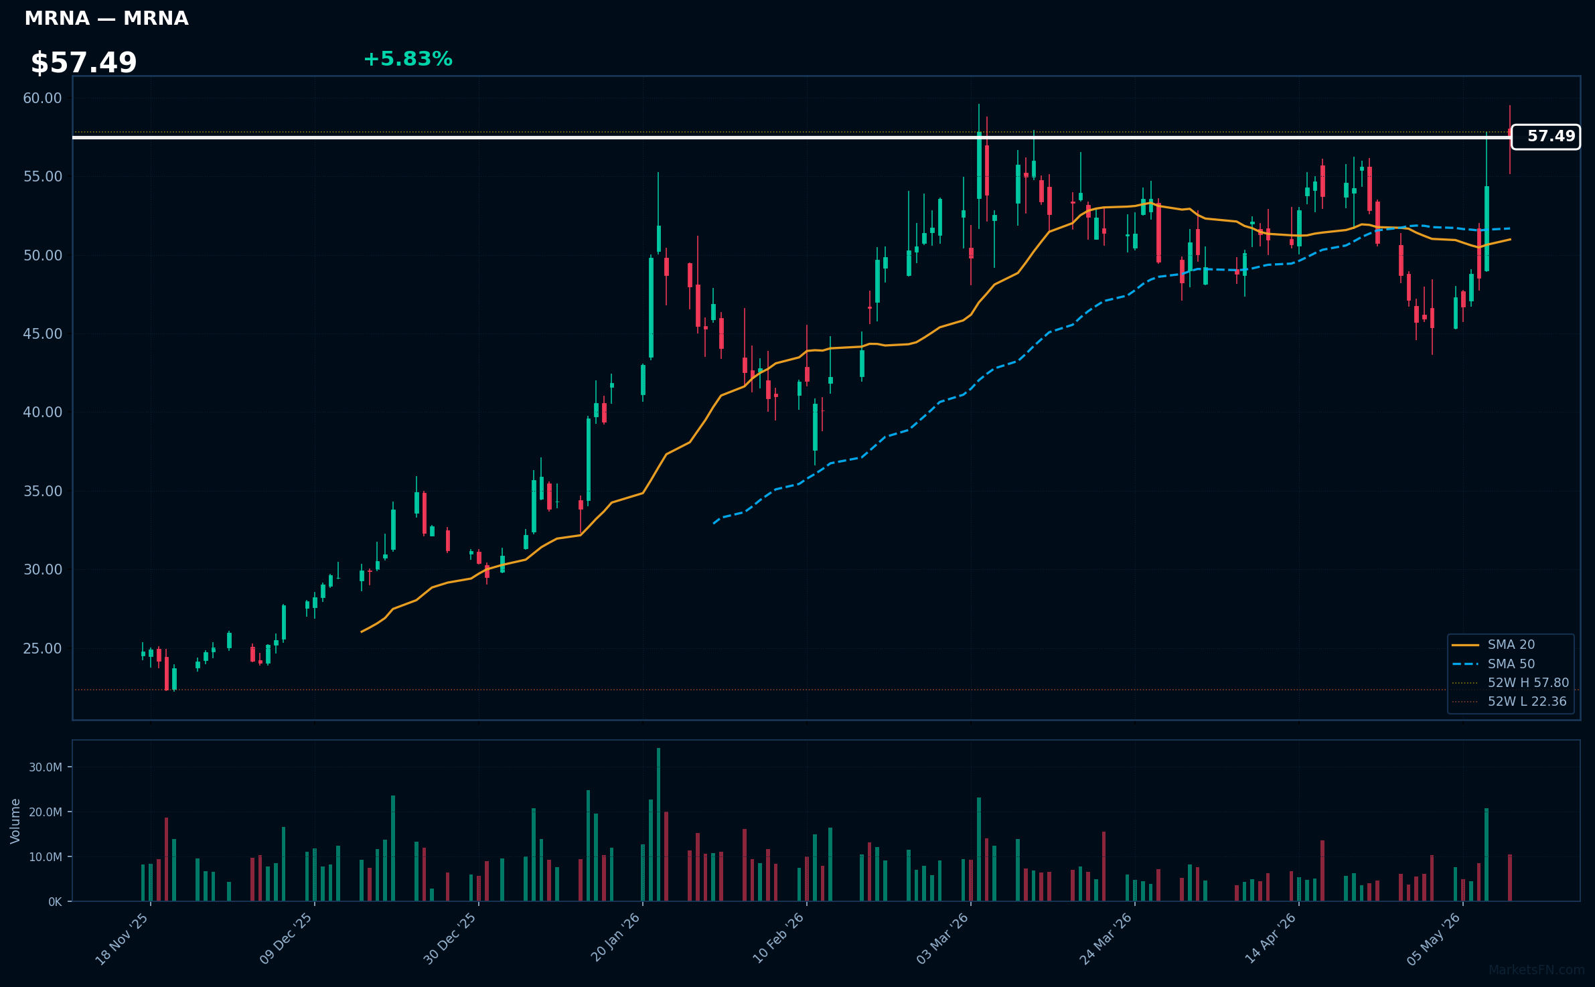Select the SMA 20 legend entry
Image resolution: width=1595 pixels, height=987 pixels.
point(1511,645)
